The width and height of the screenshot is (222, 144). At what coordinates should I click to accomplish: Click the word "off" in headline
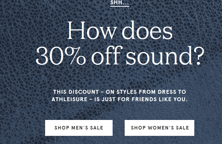[106, 55]
